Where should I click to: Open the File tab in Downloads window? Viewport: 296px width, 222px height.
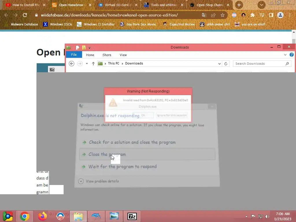click(x=74, y=55)
